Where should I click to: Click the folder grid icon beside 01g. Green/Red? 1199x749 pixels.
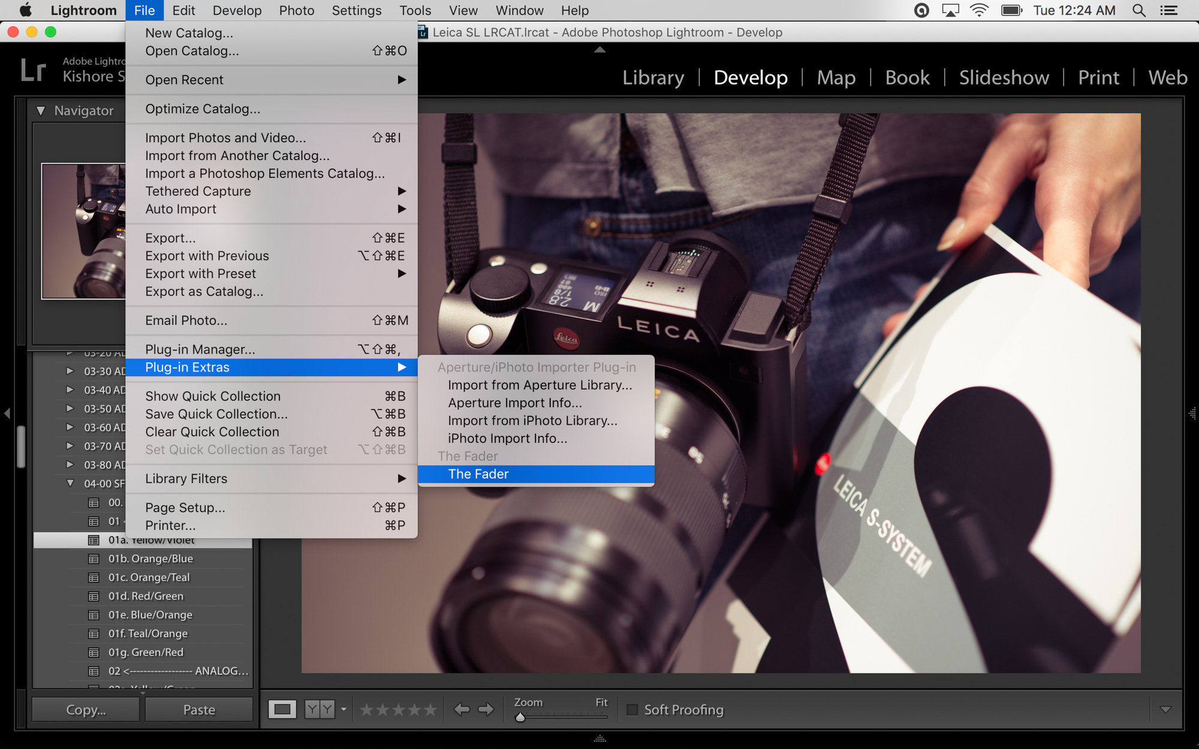click(x=94, y=652)
